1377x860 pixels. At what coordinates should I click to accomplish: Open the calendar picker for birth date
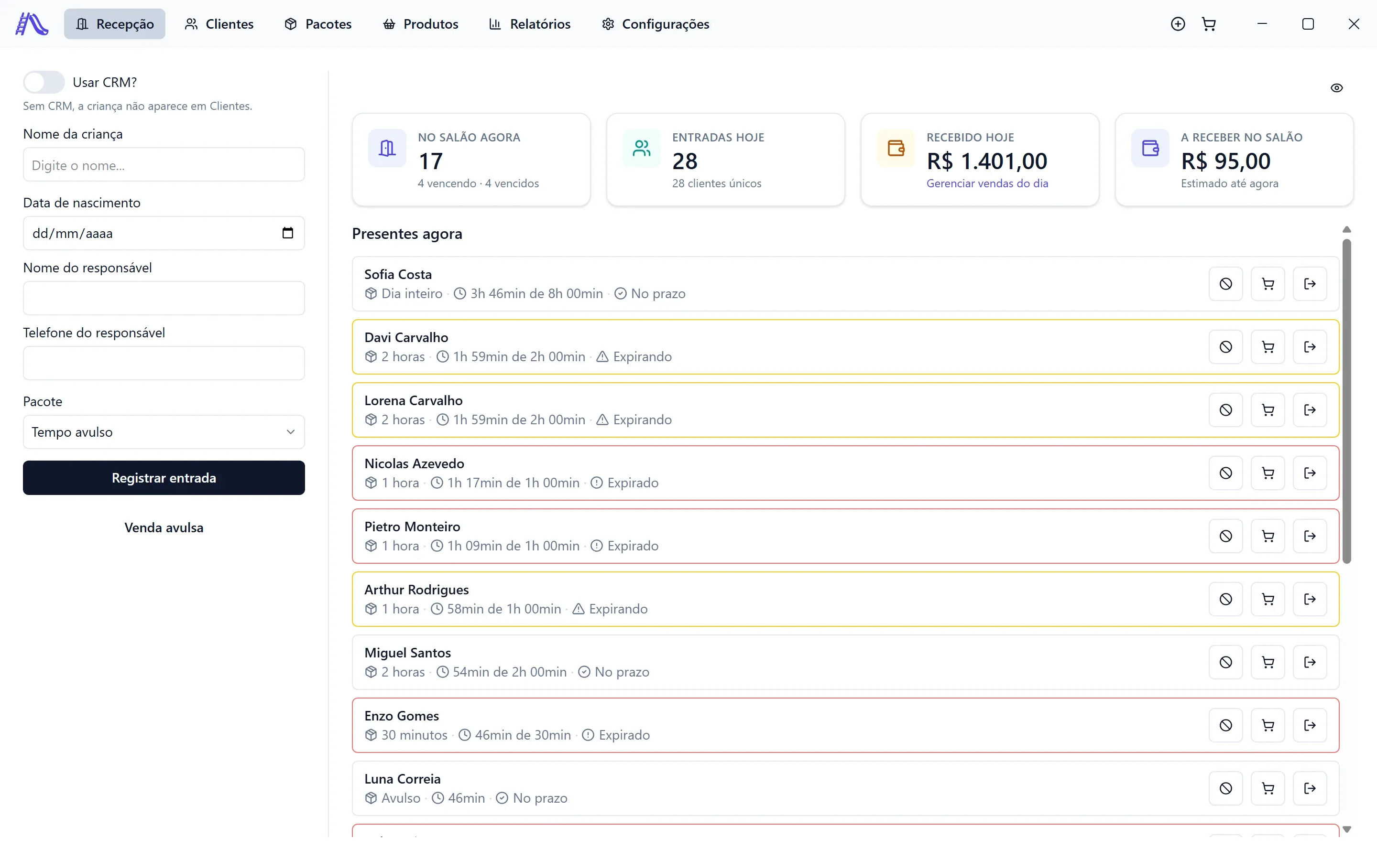tap(287, 233)
